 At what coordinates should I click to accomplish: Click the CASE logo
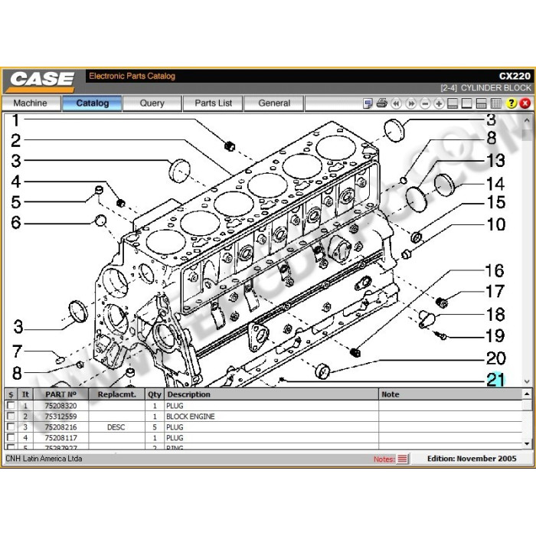click(41, 81)
